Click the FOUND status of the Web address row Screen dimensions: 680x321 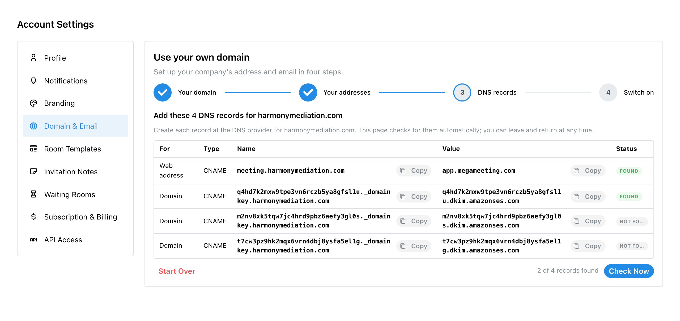629,171
